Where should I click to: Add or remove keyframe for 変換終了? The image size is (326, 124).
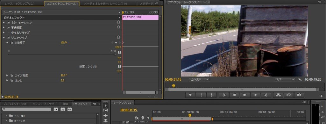click(x=116, y=43)
